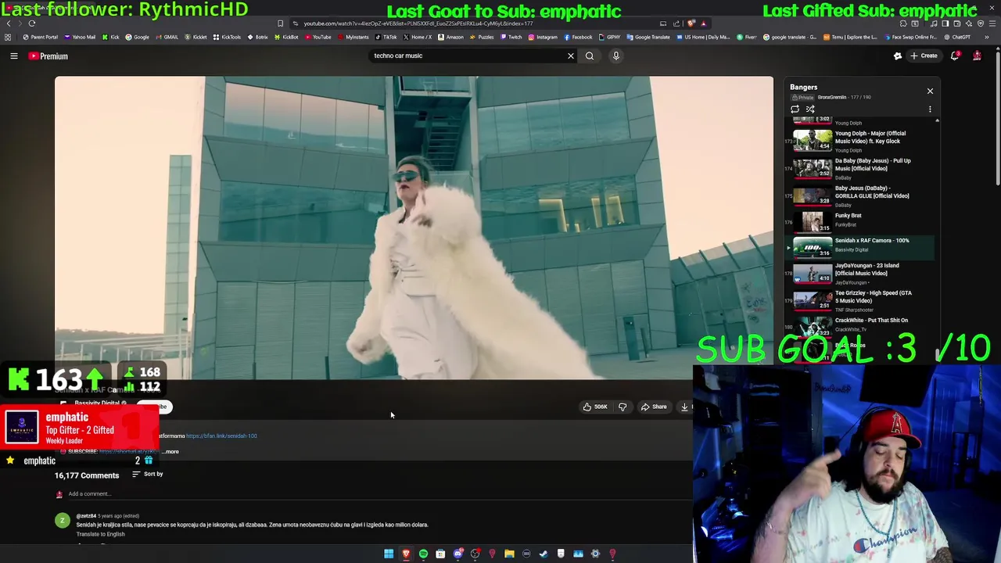
Task: Open Discord from the taskbar
Action: pyautogui.click(x=458, y=554)
